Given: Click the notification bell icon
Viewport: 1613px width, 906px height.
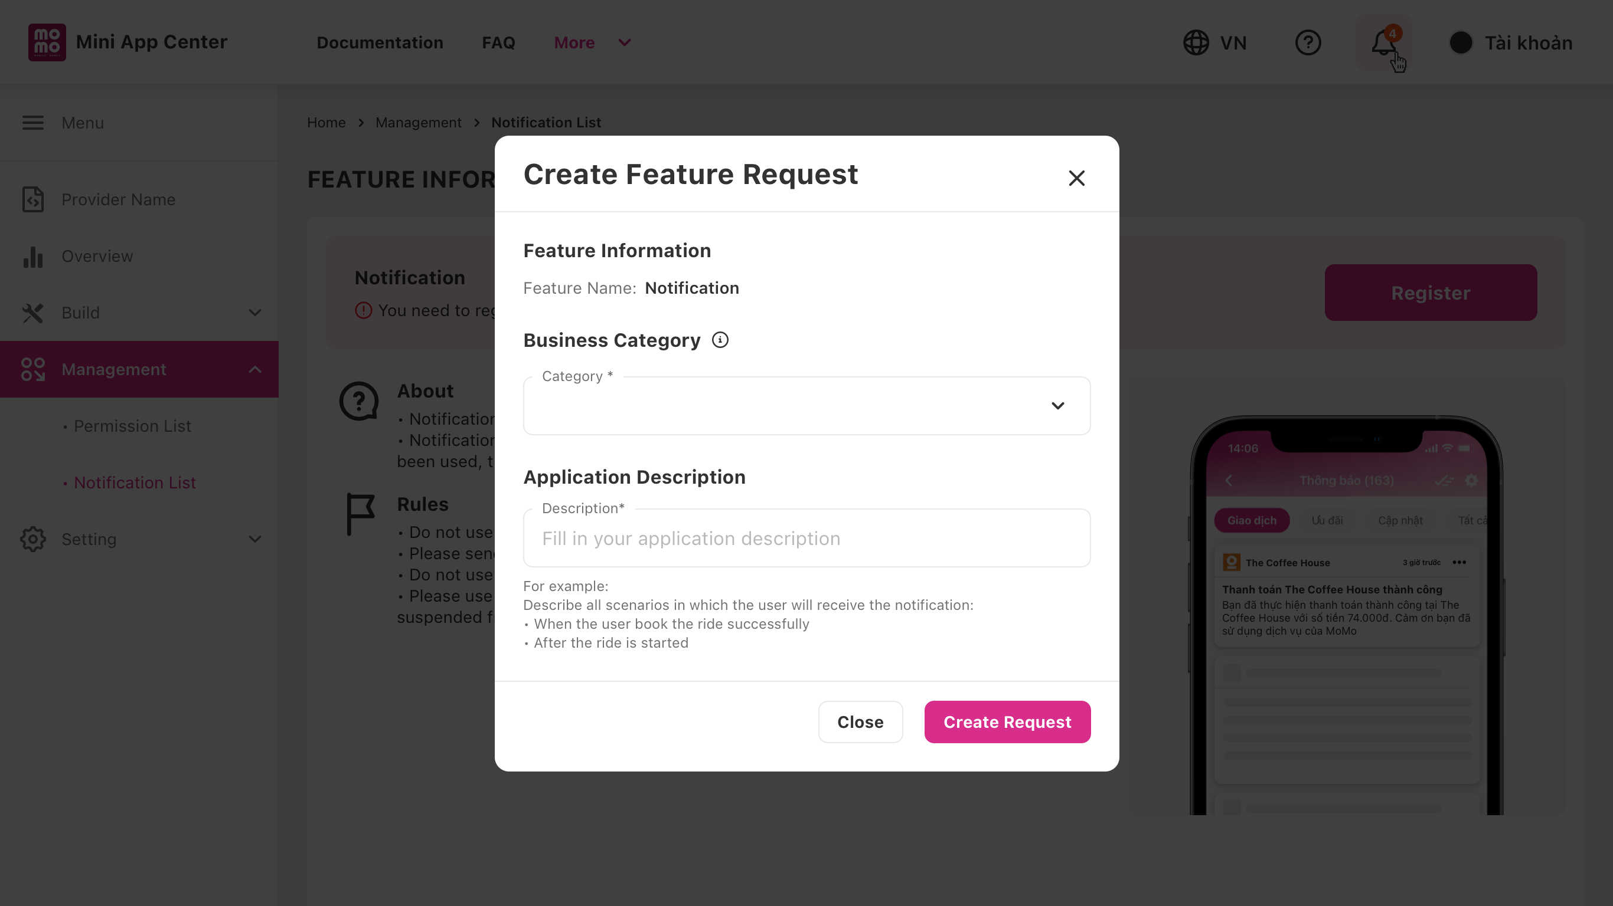Looking at the screenshot, I should [x=1384, y=42].
